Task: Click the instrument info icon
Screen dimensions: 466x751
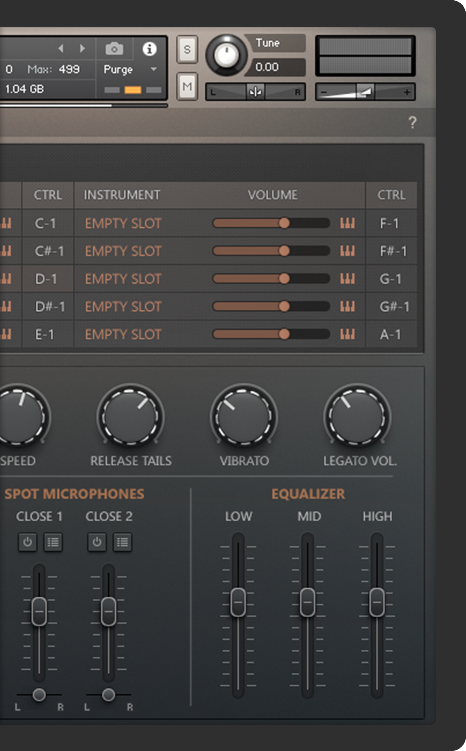Action: click(x=149, y=49)
